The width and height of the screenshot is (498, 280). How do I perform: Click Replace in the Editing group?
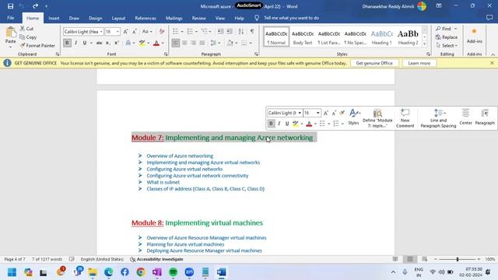coord(447,37)
